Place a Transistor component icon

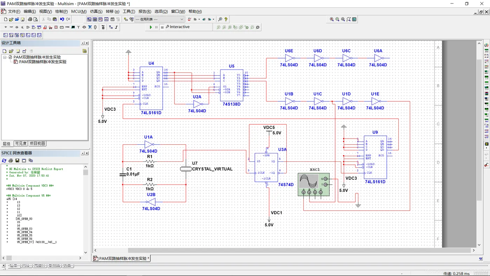point(22,27)
